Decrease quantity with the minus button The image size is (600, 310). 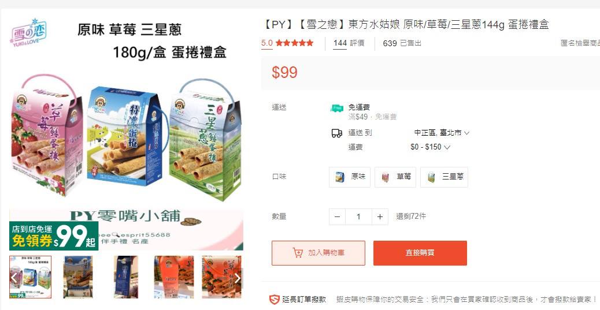337,216
